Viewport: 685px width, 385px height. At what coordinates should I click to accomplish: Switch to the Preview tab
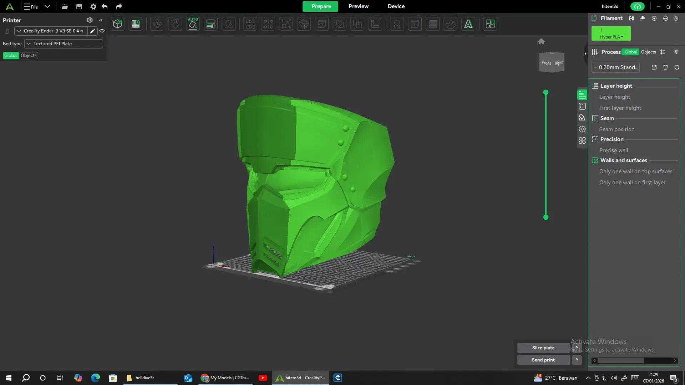[358, 6]
